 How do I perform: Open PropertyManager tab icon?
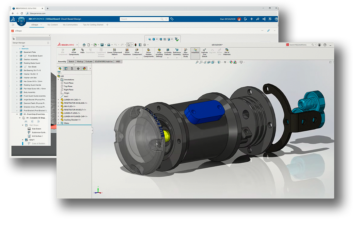point(66,69)
